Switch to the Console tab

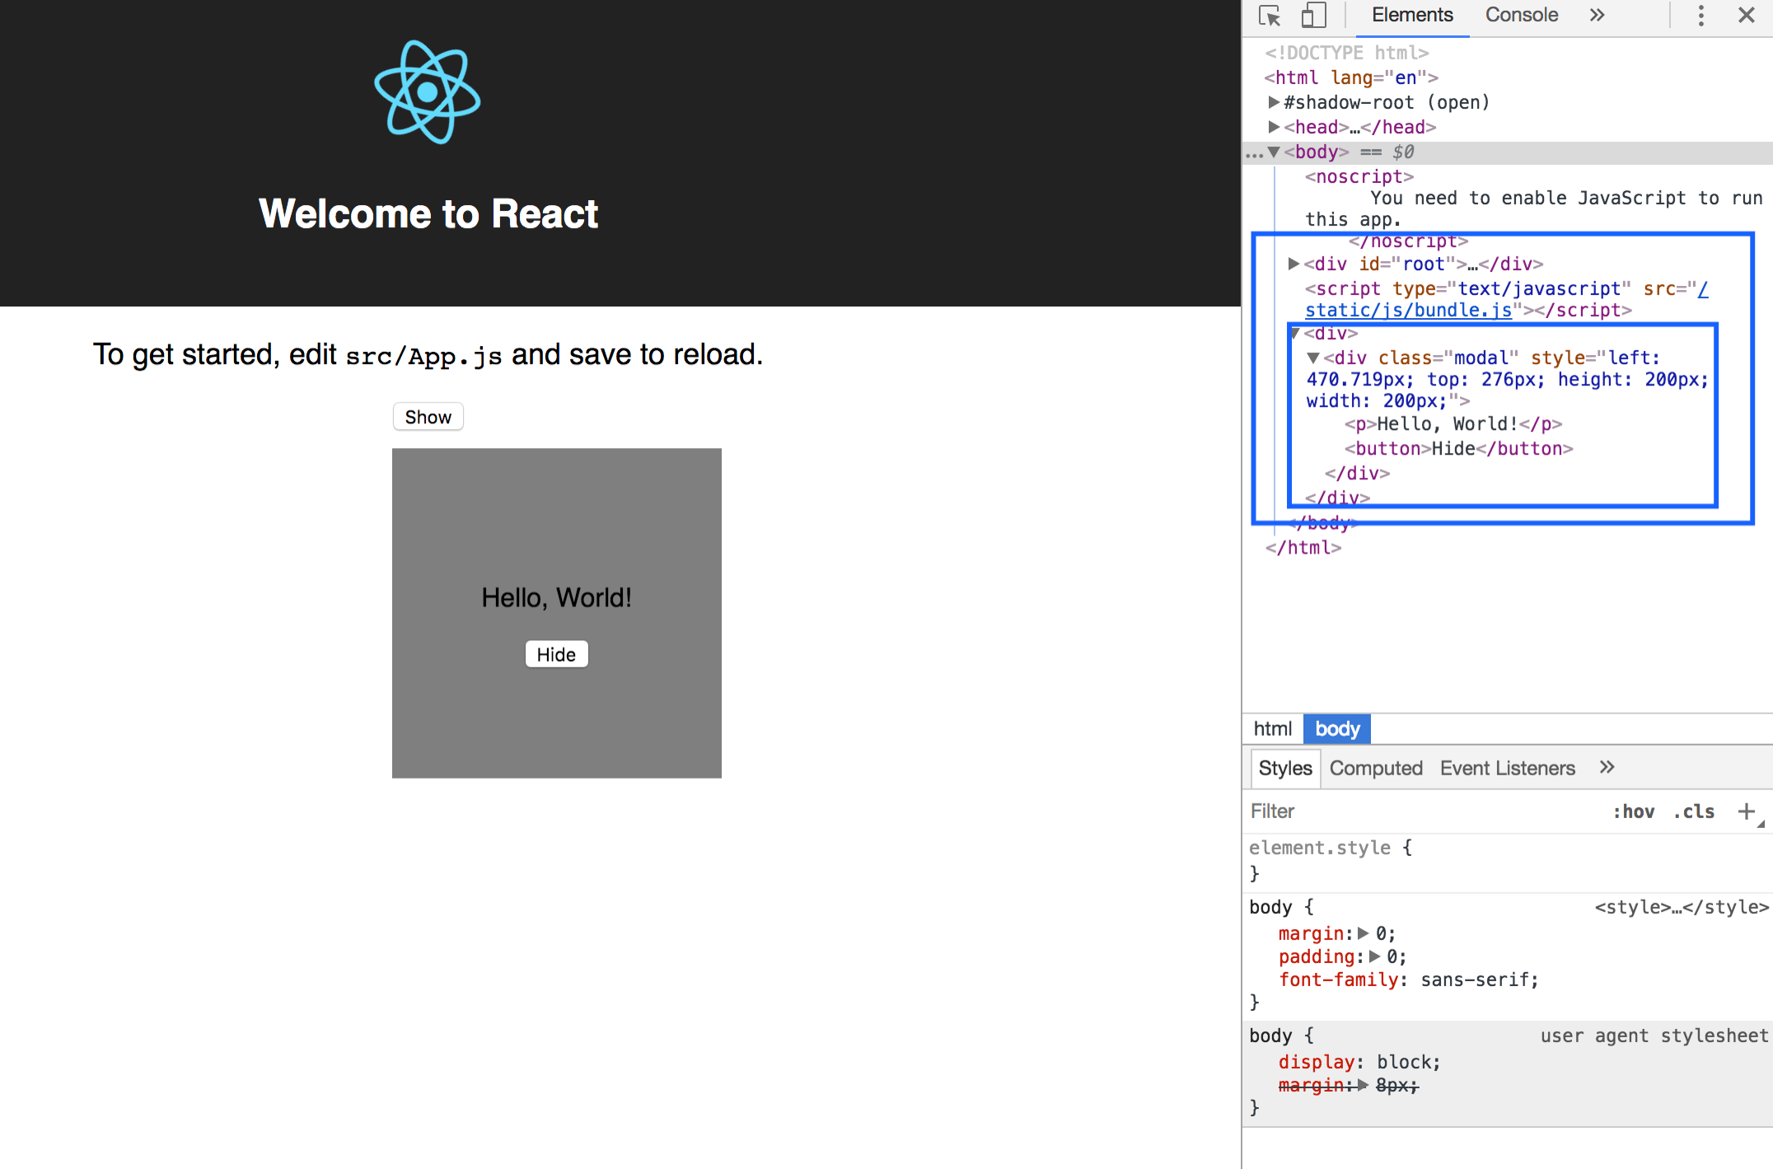click(x=1521, y=16)
